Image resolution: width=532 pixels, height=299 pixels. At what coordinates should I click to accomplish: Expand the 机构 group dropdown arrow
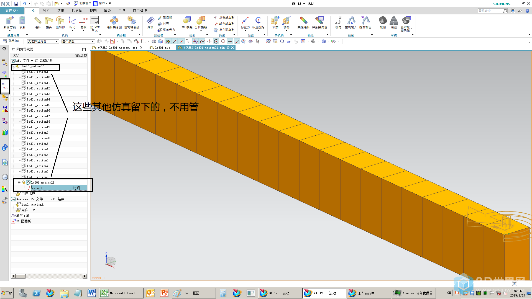click(100, 35)
